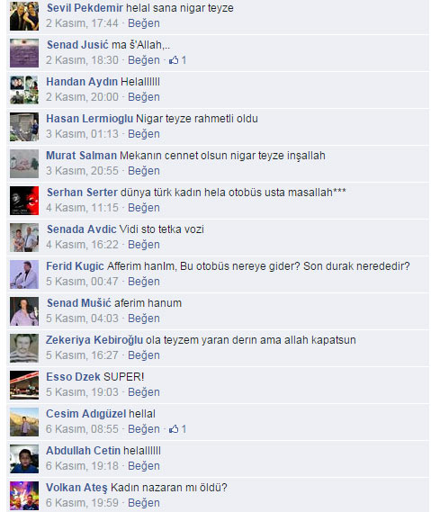Viewport: 431px width, 512px height.
Task: Open Volkan Ateş's colorful avatar
Action: (x=24, y=496)
